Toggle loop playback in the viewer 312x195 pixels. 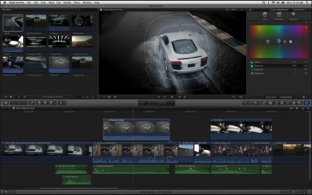click(241, 97)
